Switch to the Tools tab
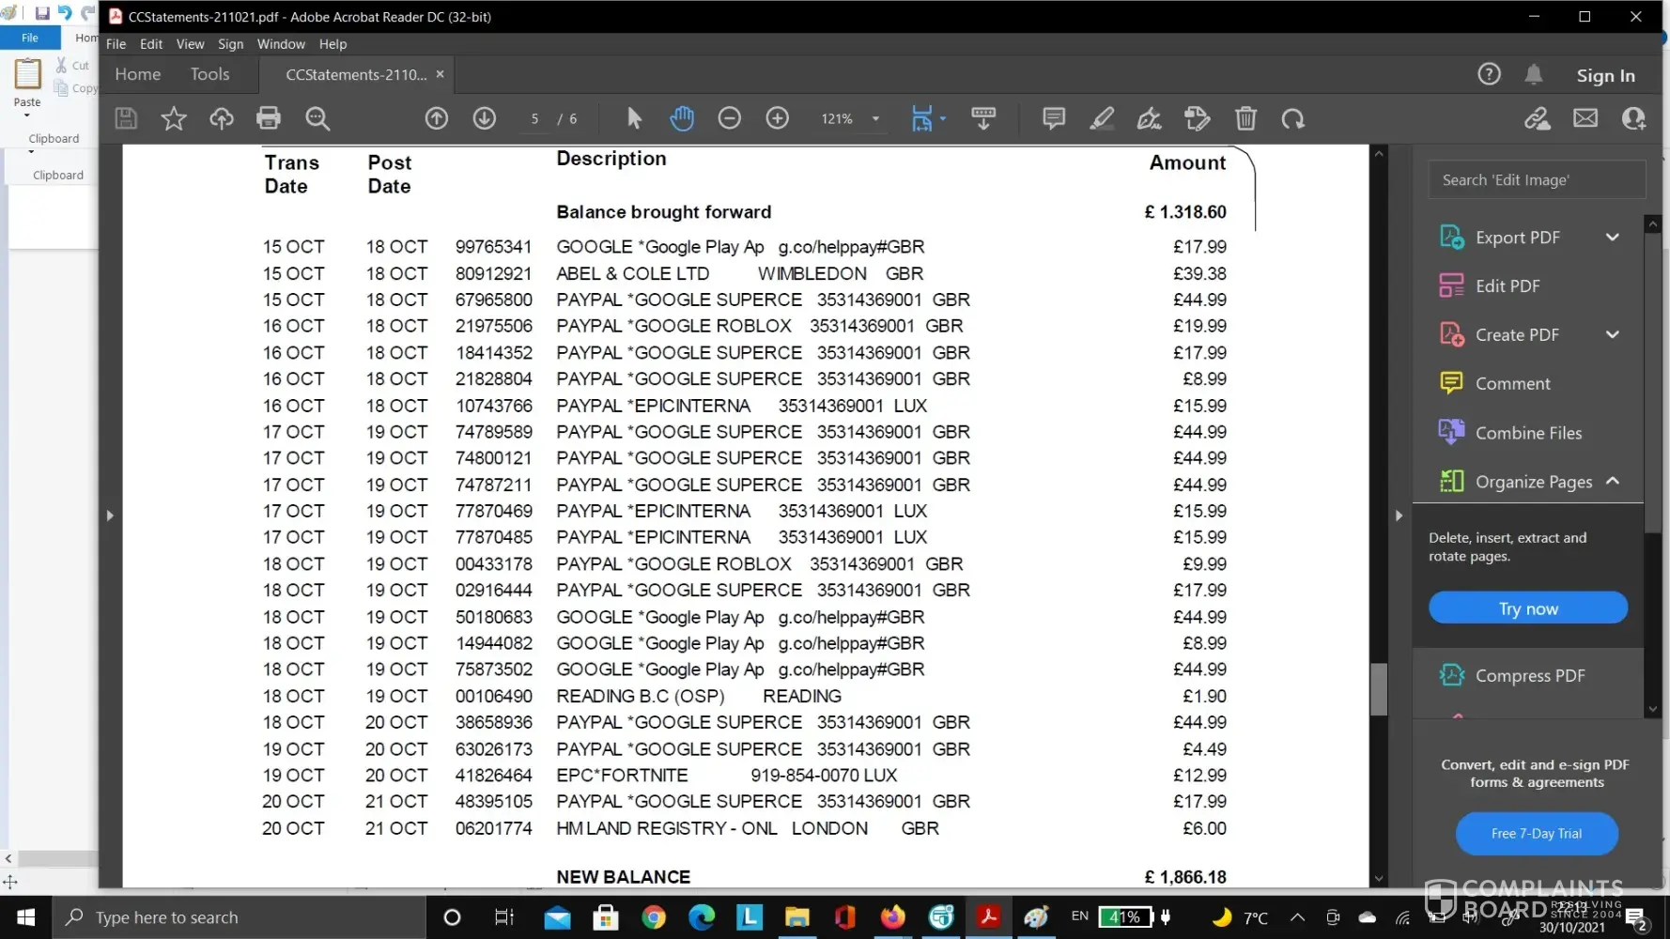Image resolution: width=1670 pixels, height=939 pixels. tap(209, 74)
